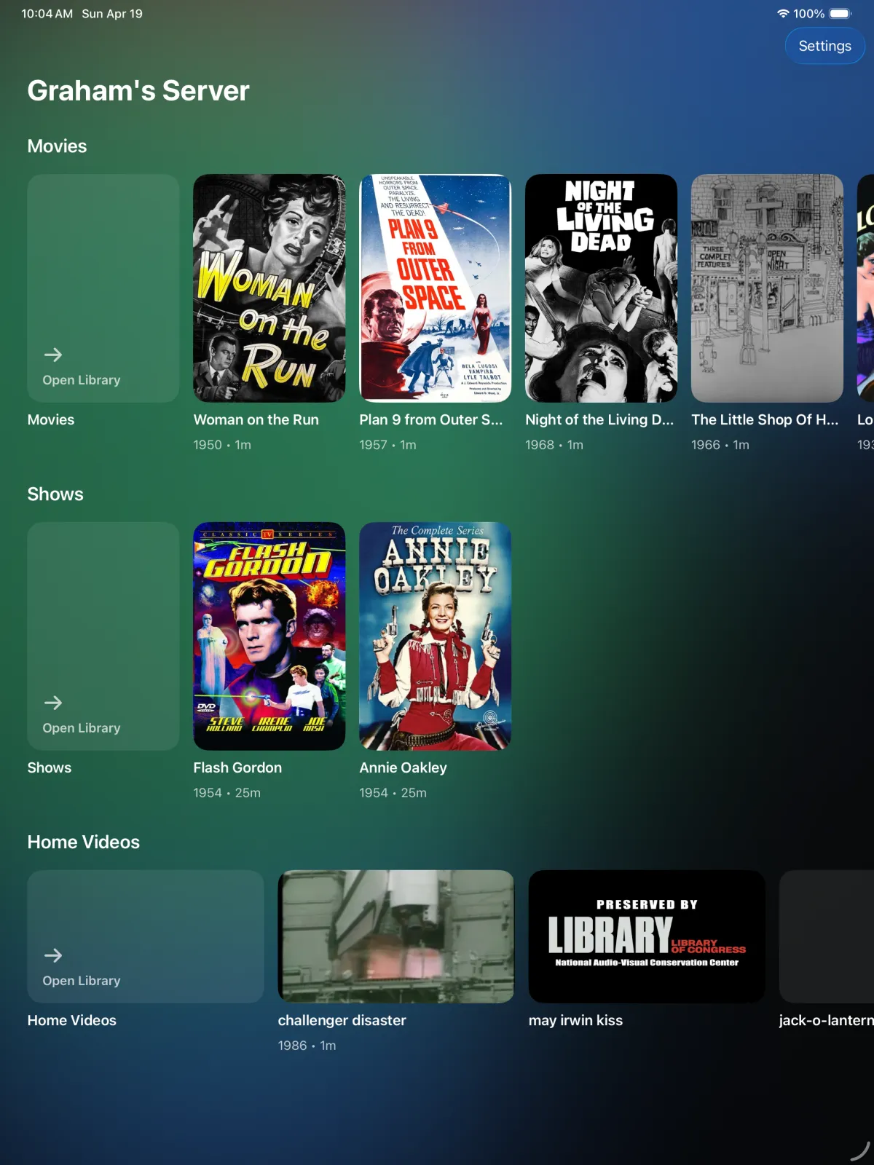Play the challenger disaster video thumbnail
The width and height of the screenshot is (874, 1165).
tap(396, 936)
